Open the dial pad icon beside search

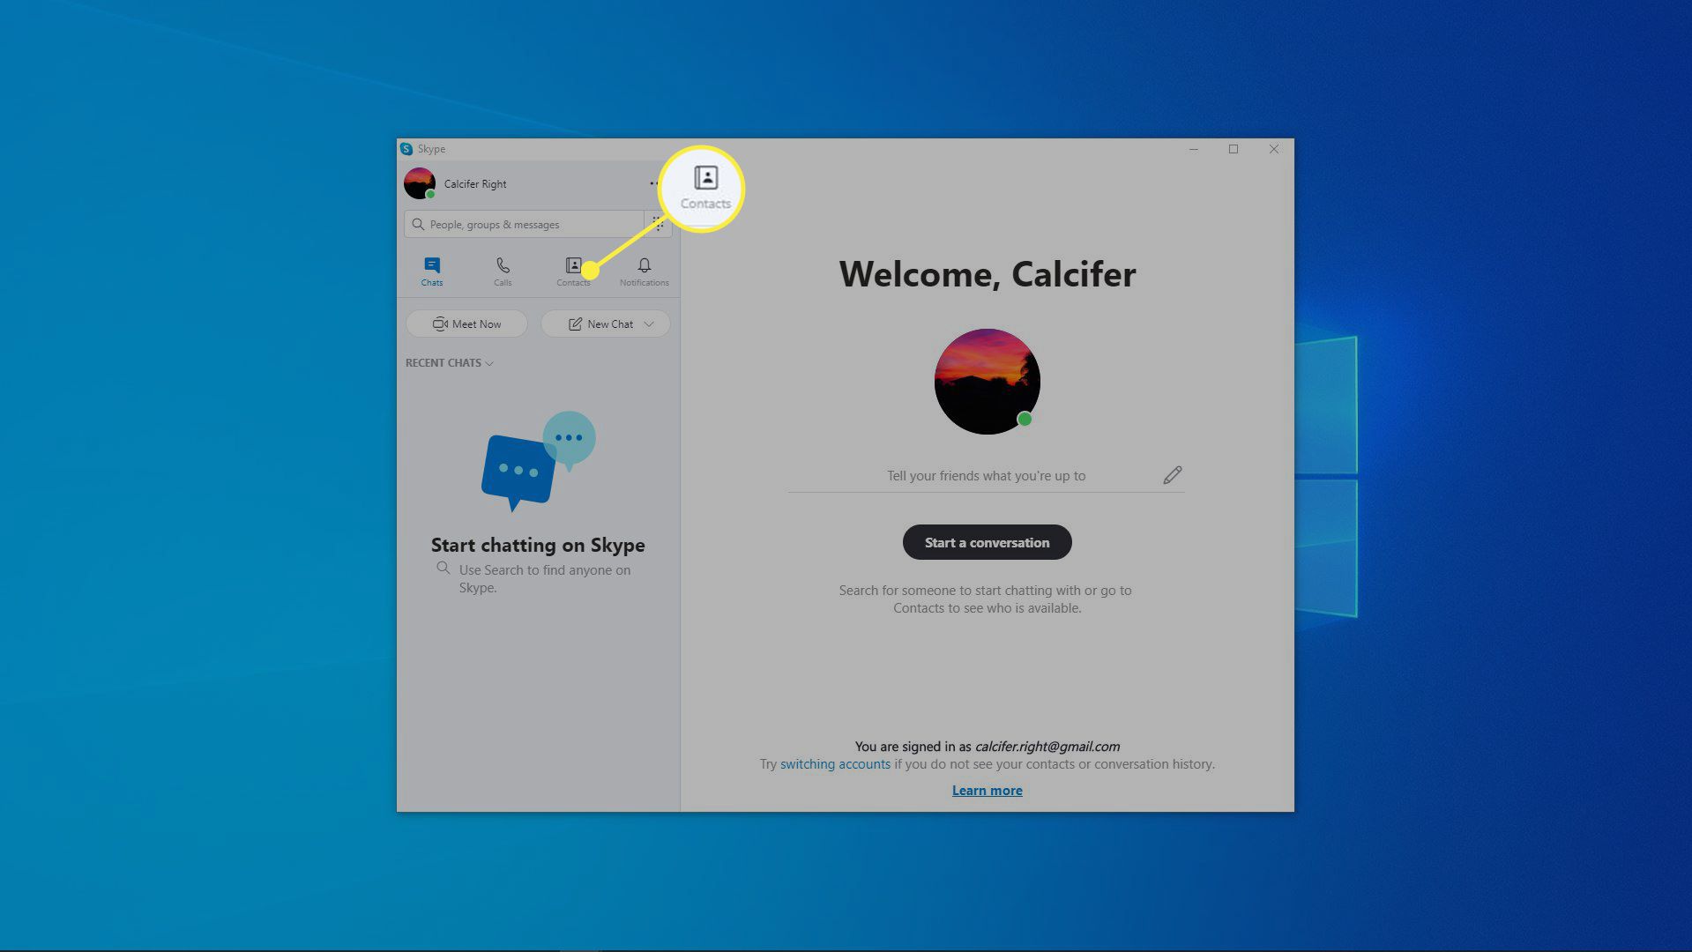[657, 224]
